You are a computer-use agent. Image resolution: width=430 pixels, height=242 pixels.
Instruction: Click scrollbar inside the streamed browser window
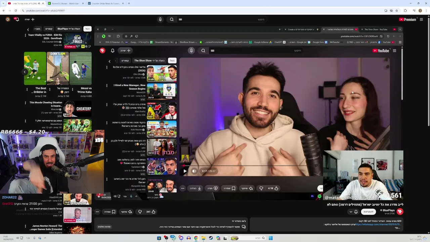(x=402, y=74)
